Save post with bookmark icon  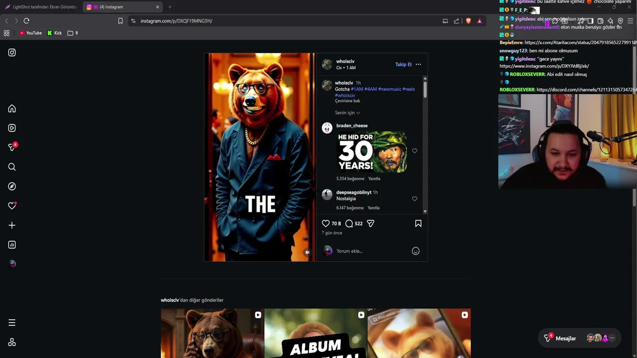tap(418, 224)
